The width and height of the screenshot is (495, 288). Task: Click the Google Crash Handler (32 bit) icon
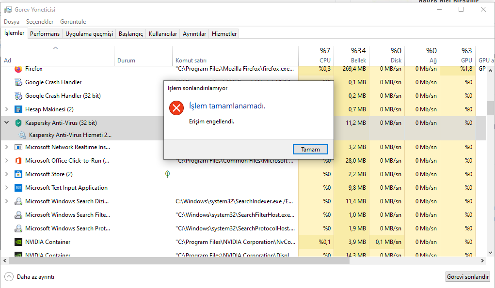18,96
